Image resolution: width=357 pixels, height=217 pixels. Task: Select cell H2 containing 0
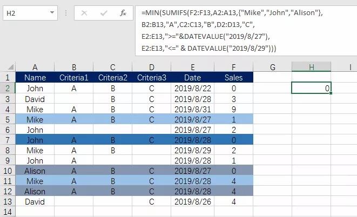(x=311, y=88)
